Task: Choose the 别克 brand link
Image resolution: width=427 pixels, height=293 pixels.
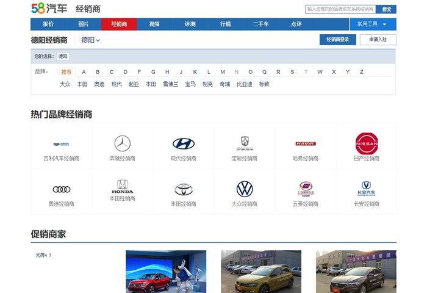Action: click(x=207, y=84)
